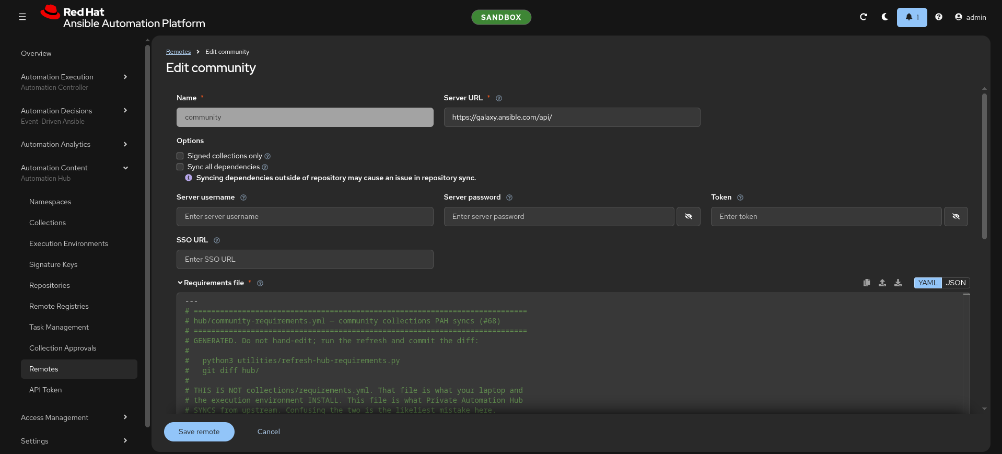Upload a requirements file
Viewport: 1002px width, 454px height.
pos(882,283)
